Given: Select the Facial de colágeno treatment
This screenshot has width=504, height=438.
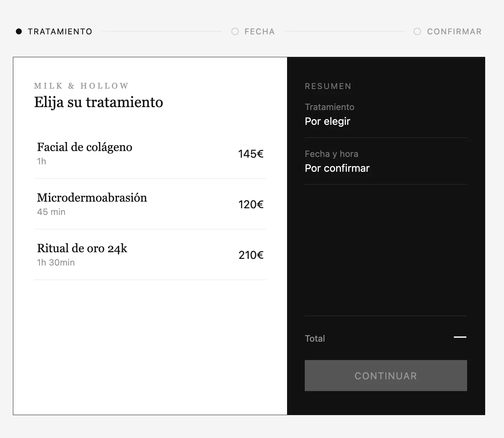Looking at the screenshot, I should tap(150, 154).
